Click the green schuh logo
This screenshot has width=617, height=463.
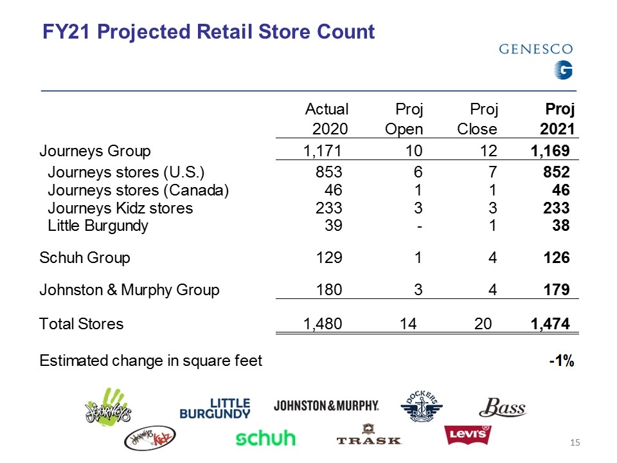pos(265,438)
